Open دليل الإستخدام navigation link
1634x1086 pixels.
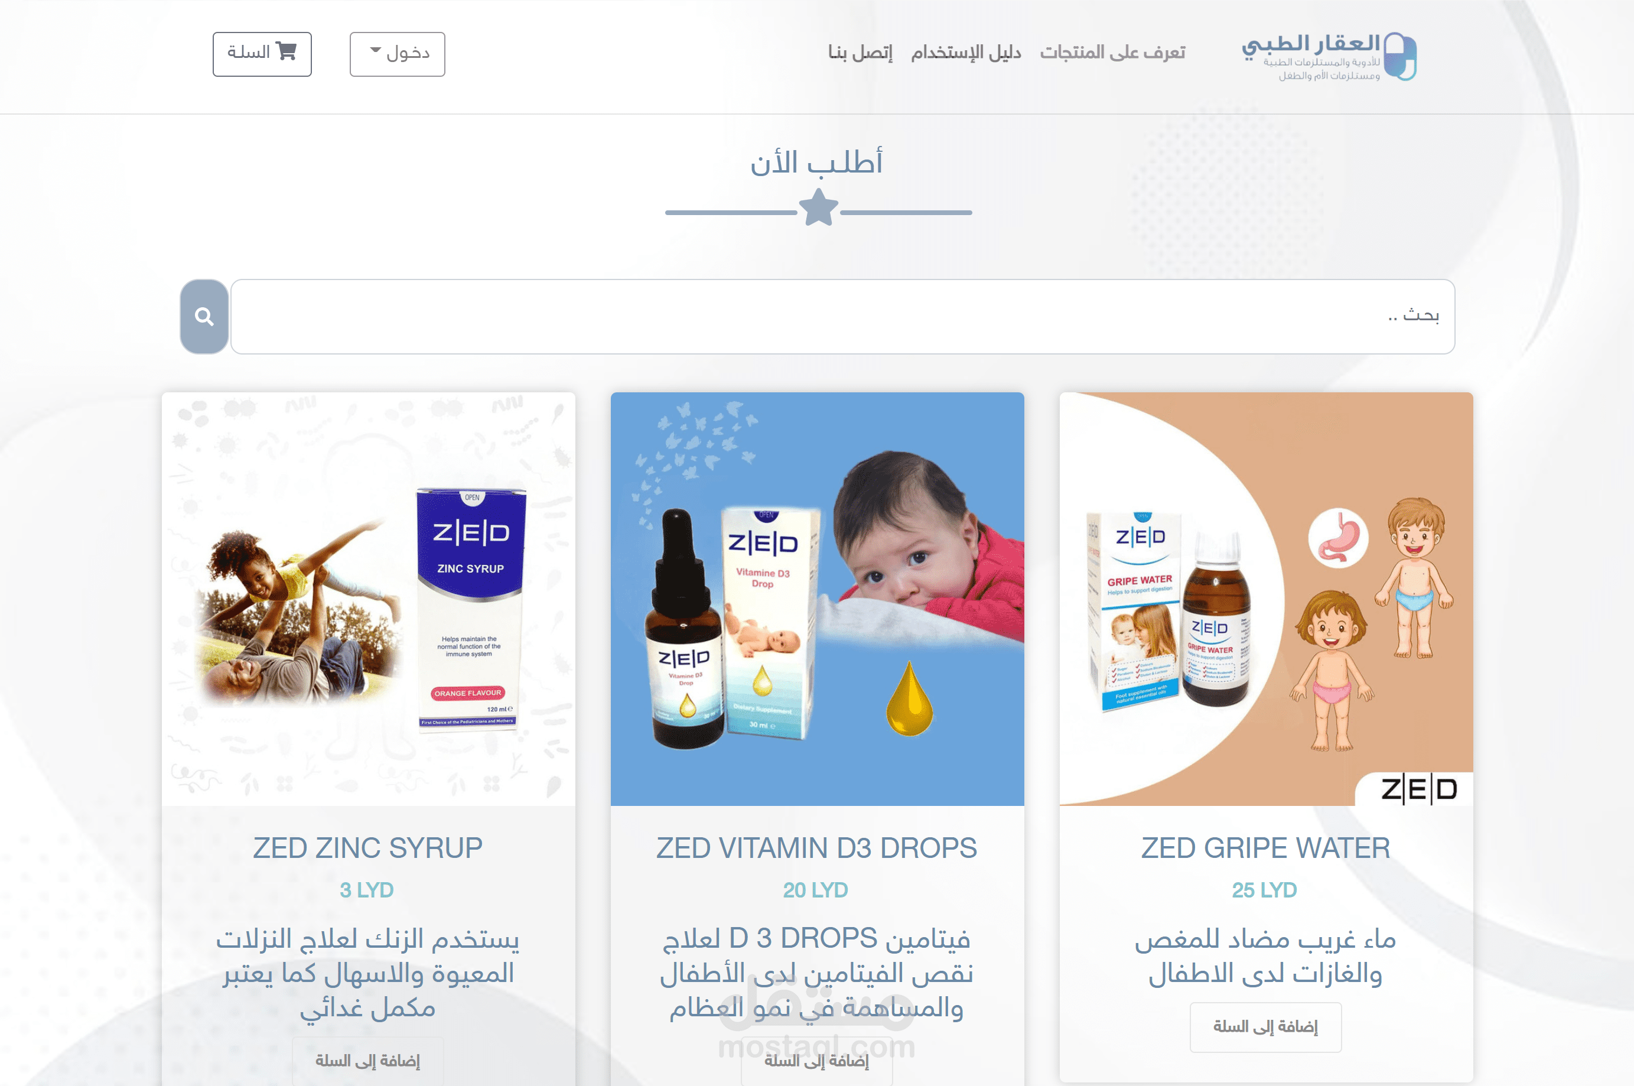point(966,53)
